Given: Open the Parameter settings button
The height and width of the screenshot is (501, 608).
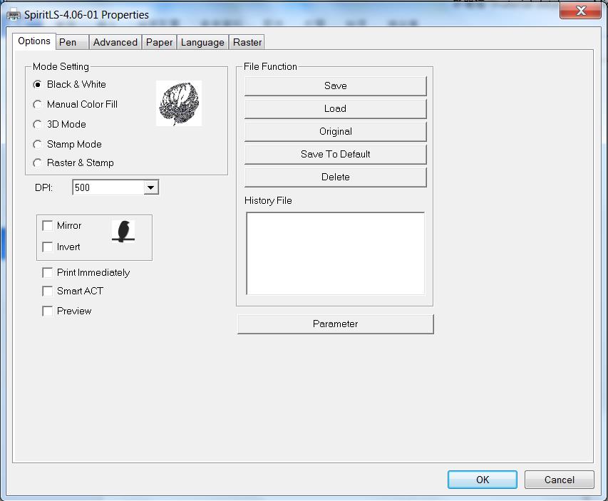Looking at the screenshot, I should pyautogui.click(x=335, y=324).
